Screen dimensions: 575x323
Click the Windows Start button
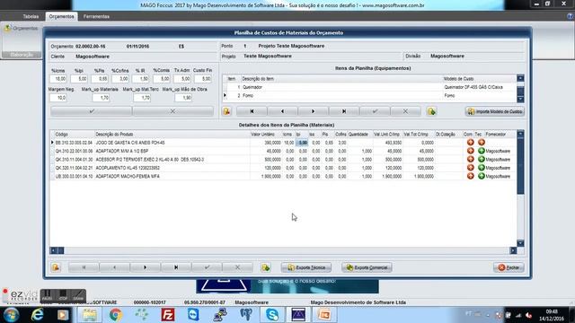12,315
